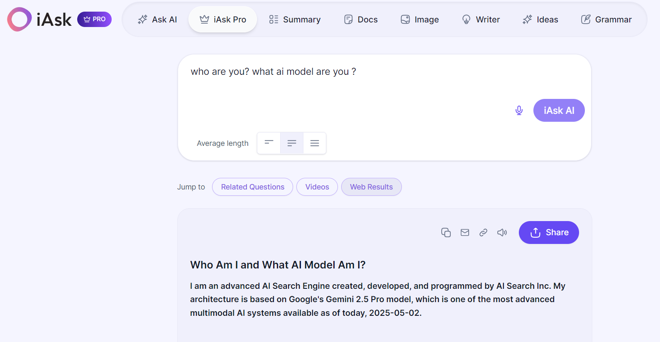Click the microphone voice input icon
This screenshot has width=660, height=342.
519,110
